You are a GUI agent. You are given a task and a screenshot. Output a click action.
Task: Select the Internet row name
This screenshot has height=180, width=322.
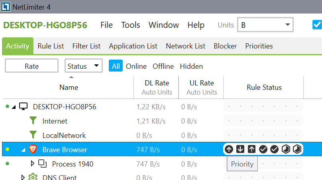click(55, 121)
